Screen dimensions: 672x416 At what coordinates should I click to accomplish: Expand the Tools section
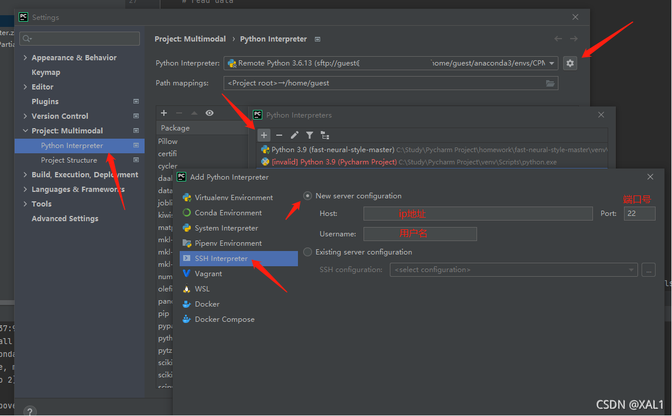click(25, 204)
